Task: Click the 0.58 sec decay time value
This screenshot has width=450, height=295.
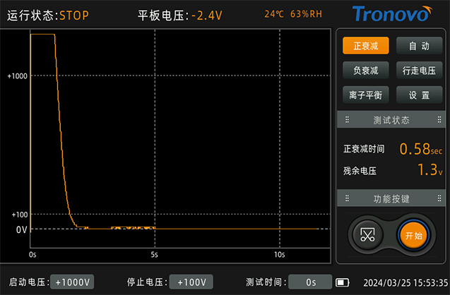Action: click(x=421, y=149)
